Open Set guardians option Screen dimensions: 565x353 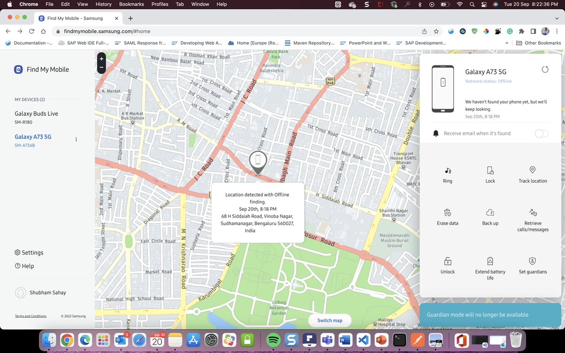click(x=533, y=265)
